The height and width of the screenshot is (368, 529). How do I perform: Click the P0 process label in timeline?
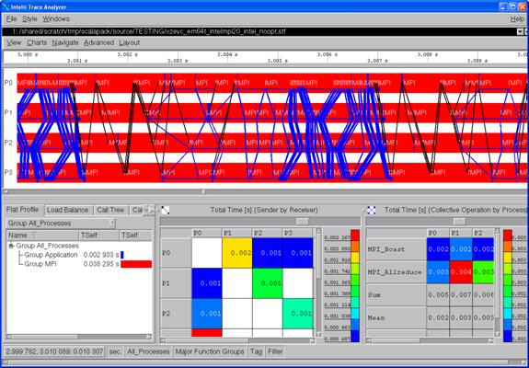(x=8, y=83)
